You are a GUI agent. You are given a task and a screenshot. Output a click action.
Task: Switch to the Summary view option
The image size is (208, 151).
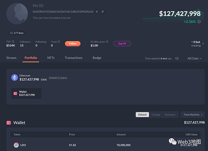(170, 115)
